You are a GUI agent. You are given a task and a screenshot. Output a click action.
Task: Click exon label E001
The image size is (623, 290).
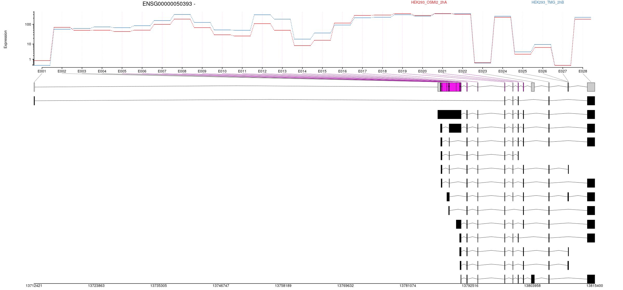[42, 71]
